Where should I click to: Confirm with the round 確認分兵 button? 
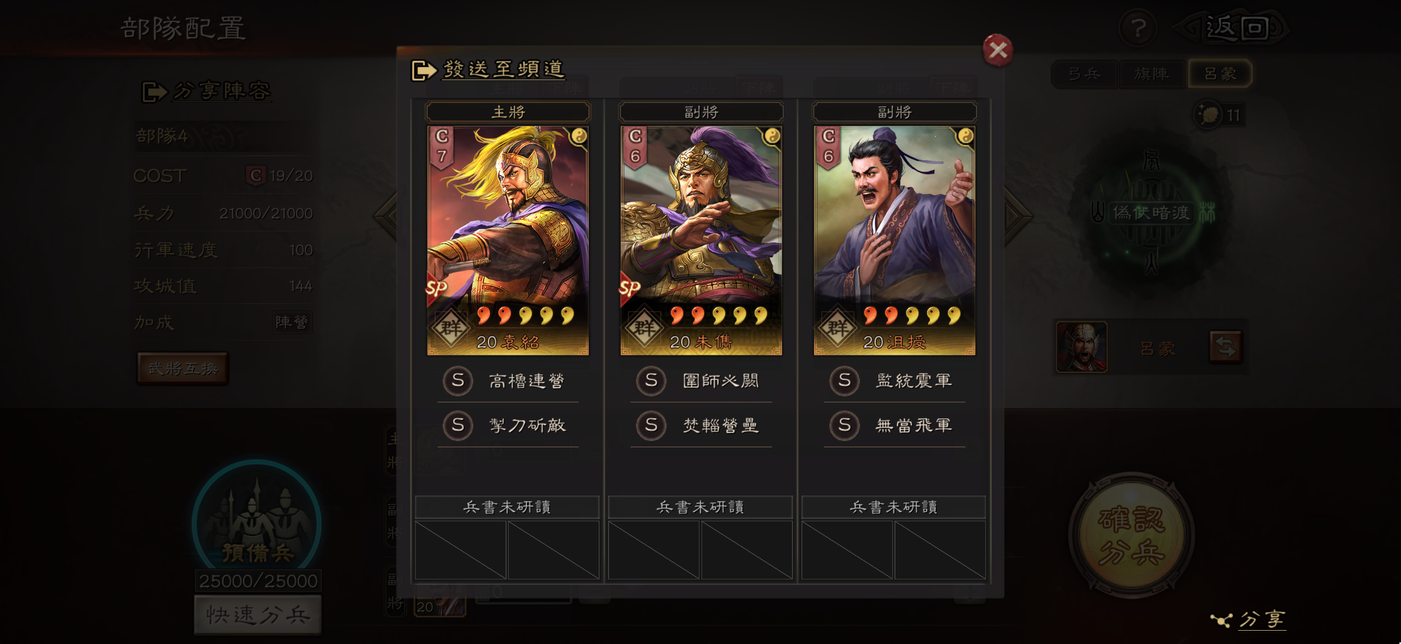[x=1131, y=535]
